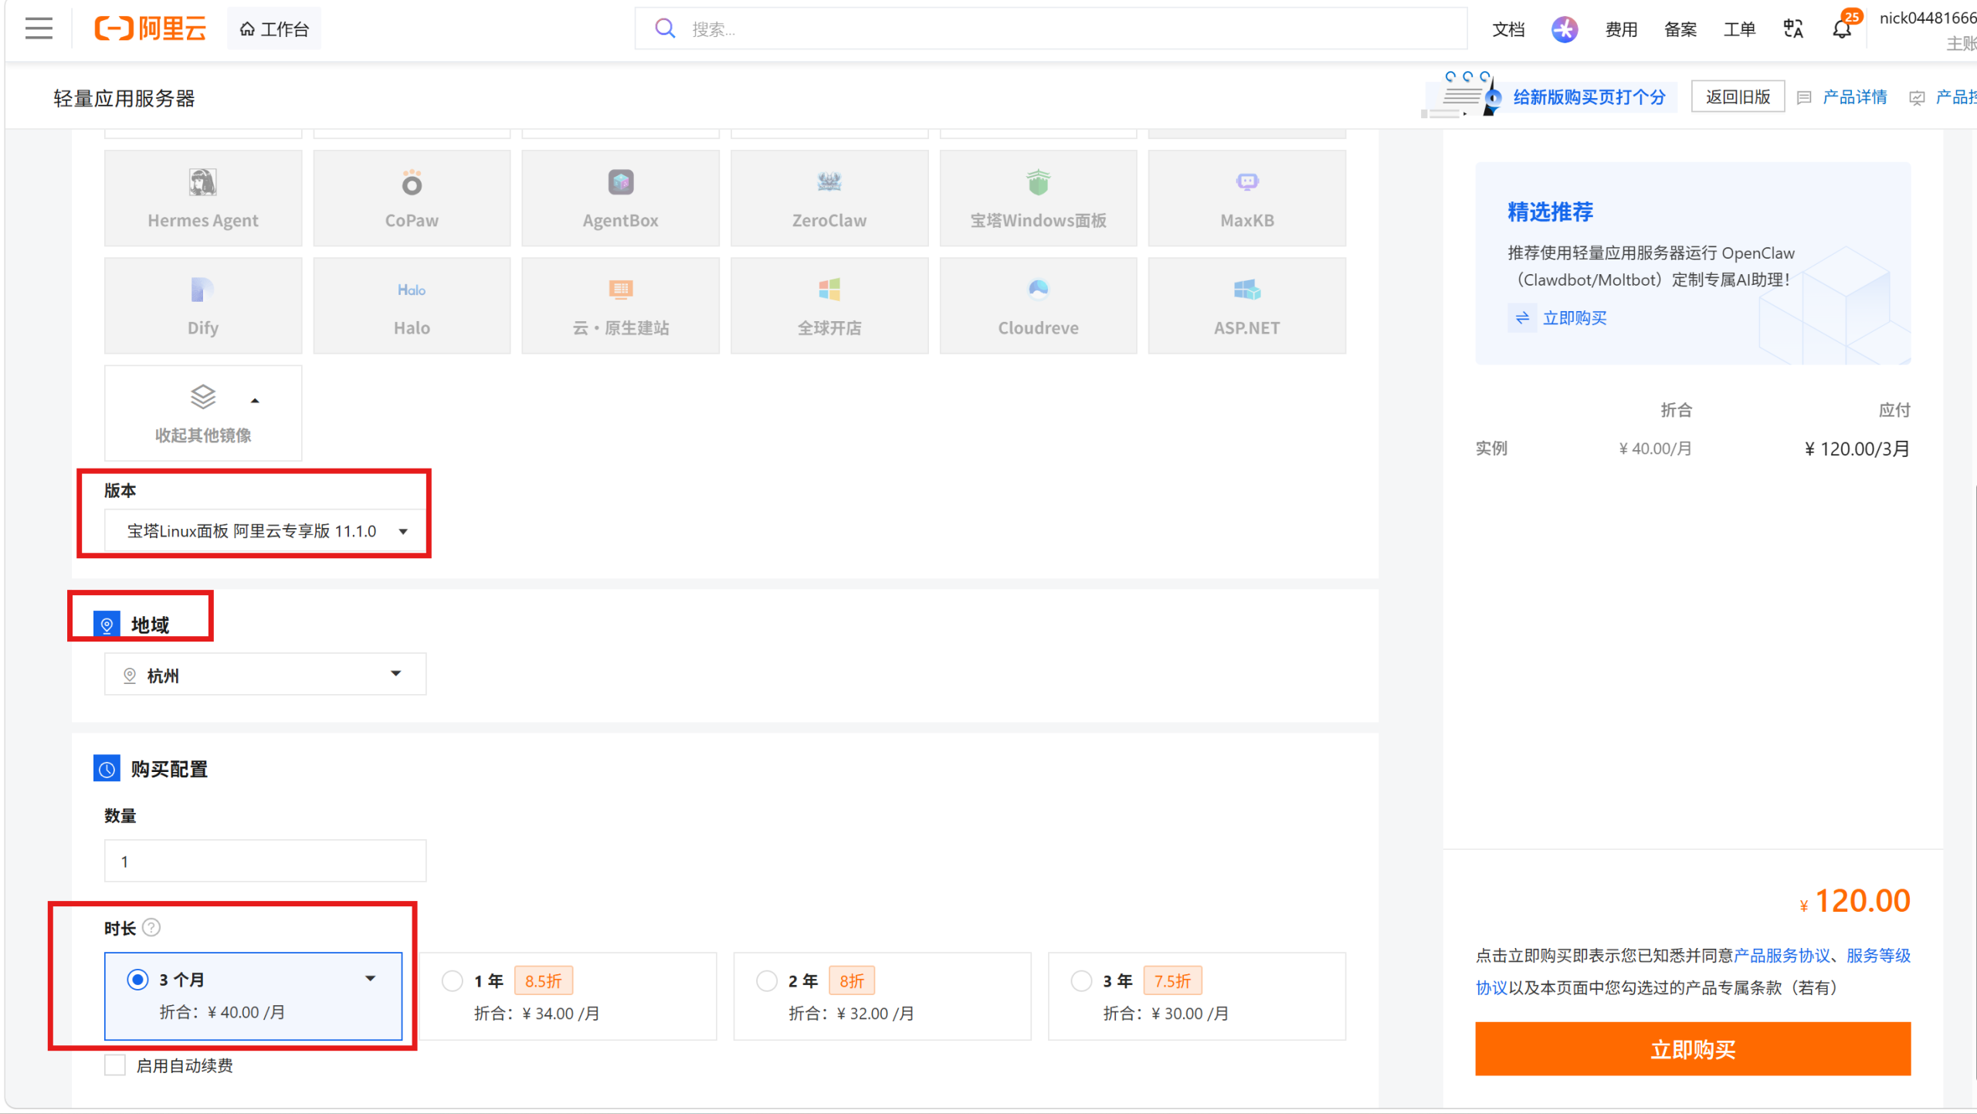The height and width of the screenshot is (1114, 1977).
Task: Open the 工单 menu item
Action: pos(1739,29)
